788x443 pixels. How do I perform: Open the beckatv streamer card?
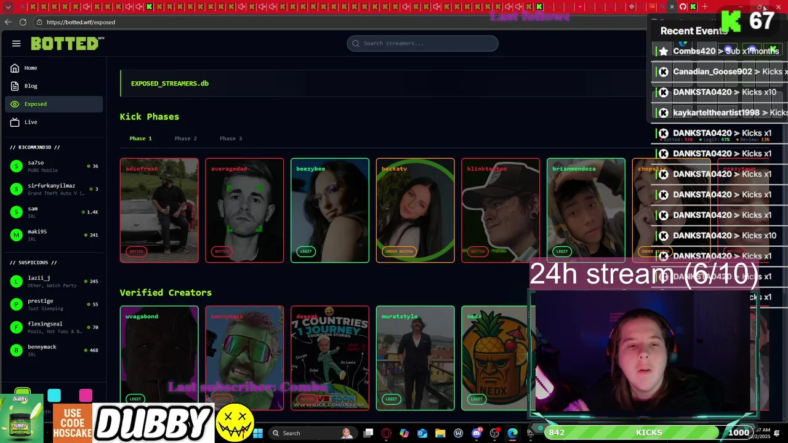tap(416, 210)
